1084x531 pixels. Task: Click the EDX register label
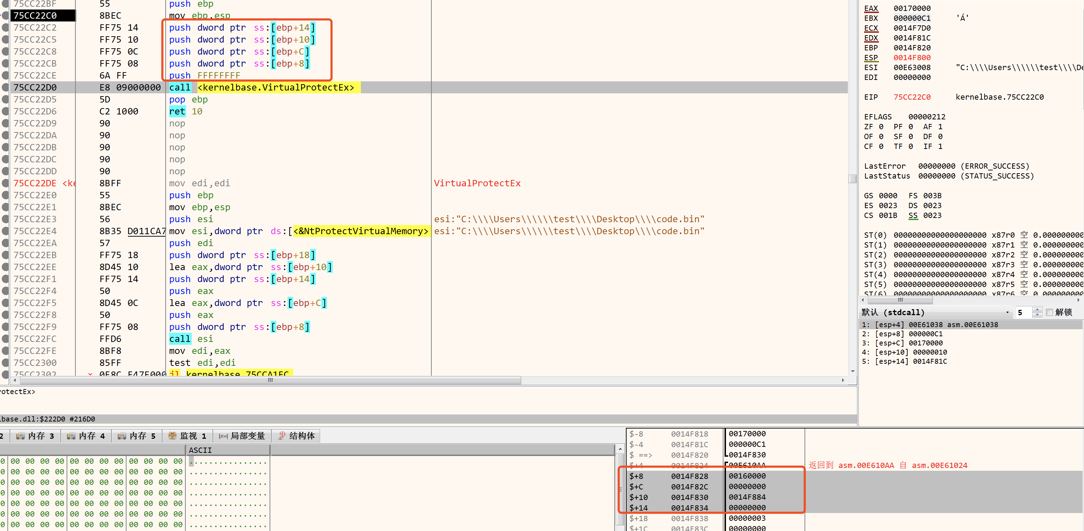tap(871, 38)
